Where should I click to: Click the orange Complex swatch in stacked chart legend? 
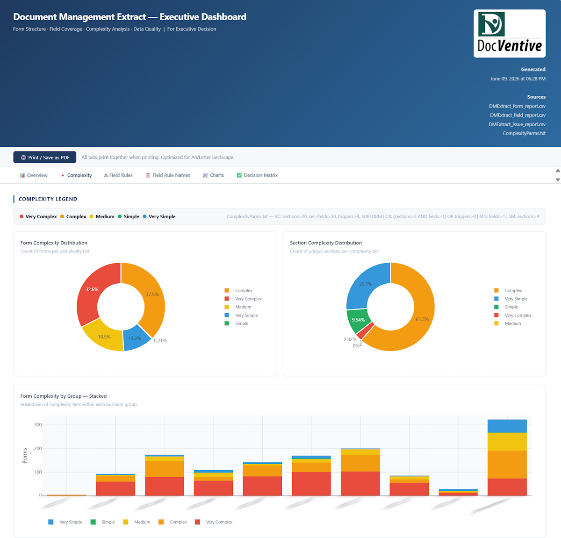pyautogui.click(x=161, y=522)
